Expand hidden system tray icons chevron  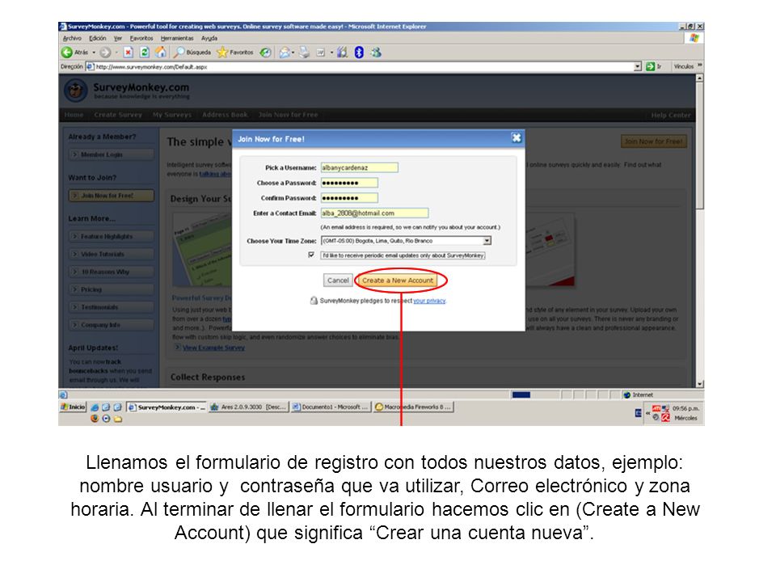click(x=647, y=413)
